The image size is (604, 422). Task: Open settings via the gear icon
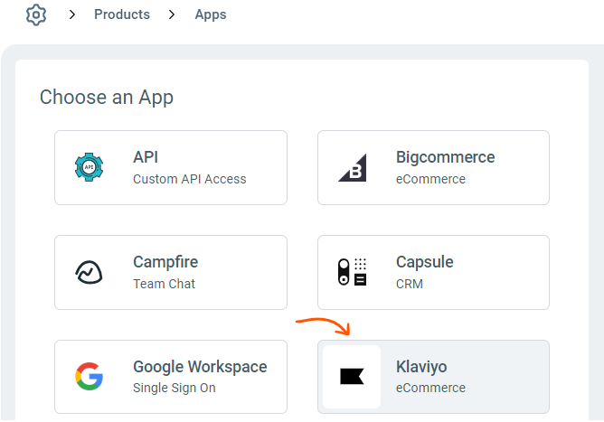[36, 15]
